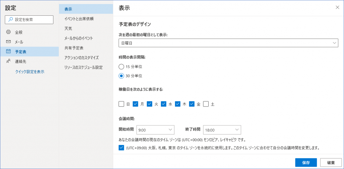Close the settings dialog with X

click(x=337, y=7)
